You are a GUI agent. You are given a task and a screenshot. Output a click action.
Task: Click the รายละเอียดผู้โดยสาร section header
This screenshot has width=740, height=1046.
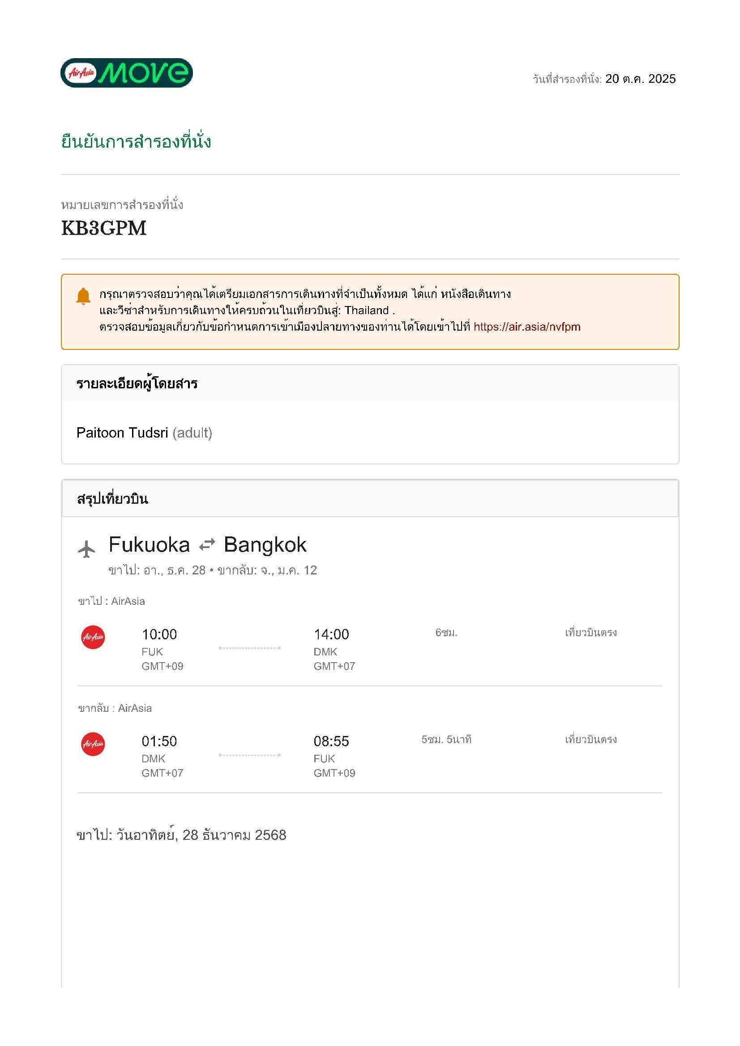[137, 383]
